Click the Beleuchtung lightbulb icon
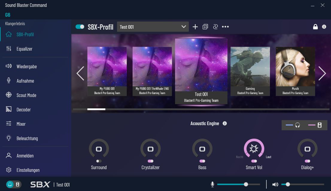Image resolution: width=331 pixels, height=191 pixels. coord(9,138)
